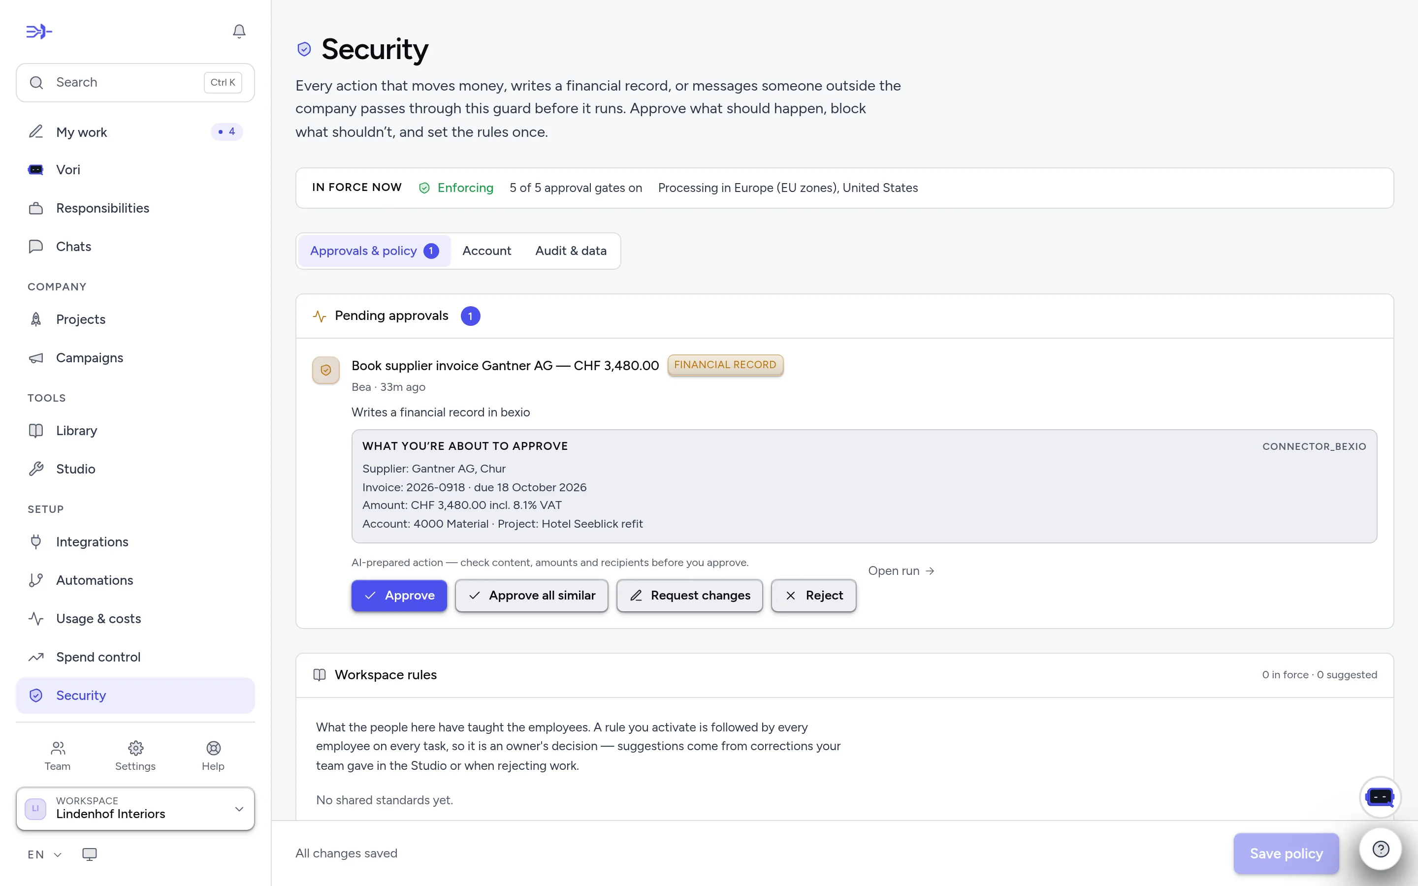This screenshot has width=1418, height=886.
Task: Open the Vori assistant chat bubble
Action: point(1380,797)
